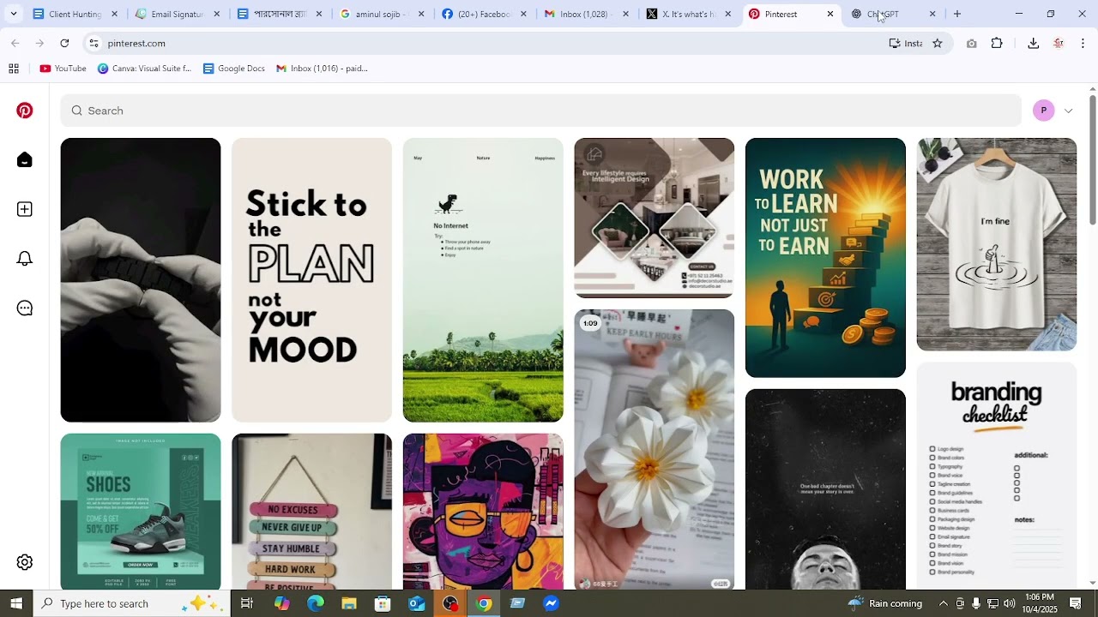This screenshot has height=617, width=1098.
Task: Open the Pinterest logo home link
Action: click(x=25, y=111)
